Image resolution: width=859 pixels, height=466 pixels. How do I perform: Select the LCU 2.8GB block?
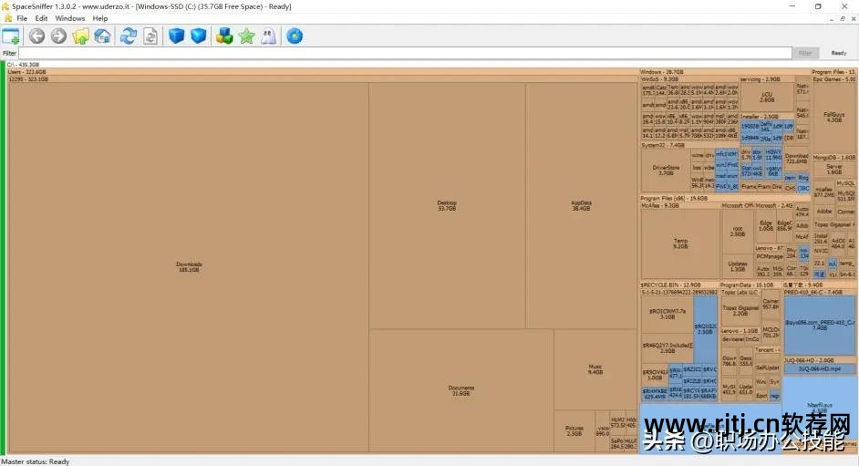point(767,97)
